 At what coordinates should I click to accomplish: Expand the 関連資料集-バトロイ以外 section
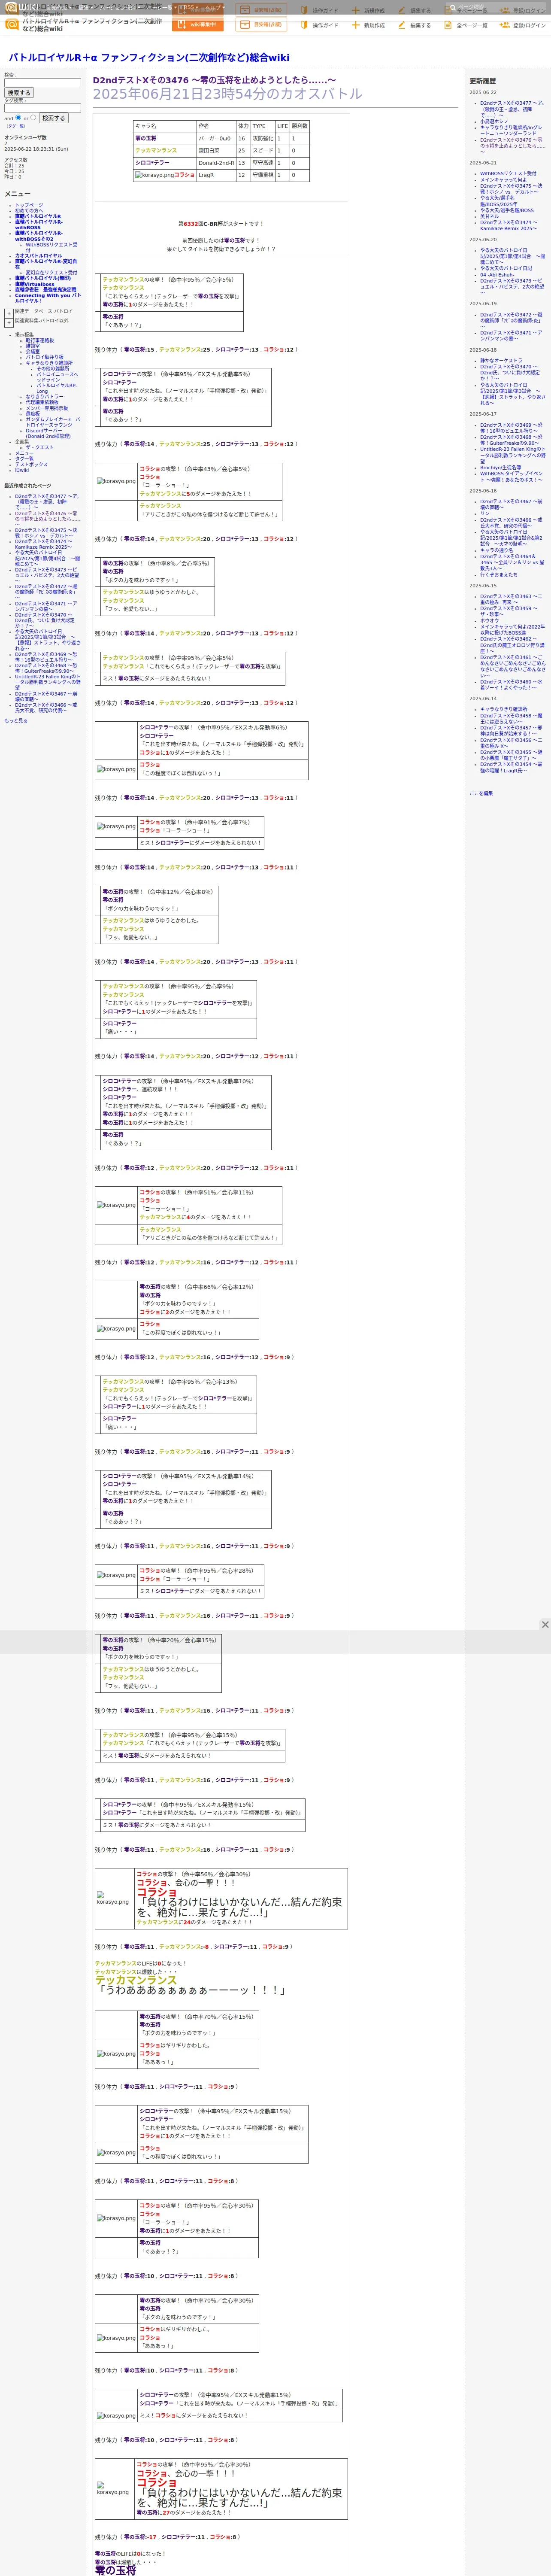9,322
